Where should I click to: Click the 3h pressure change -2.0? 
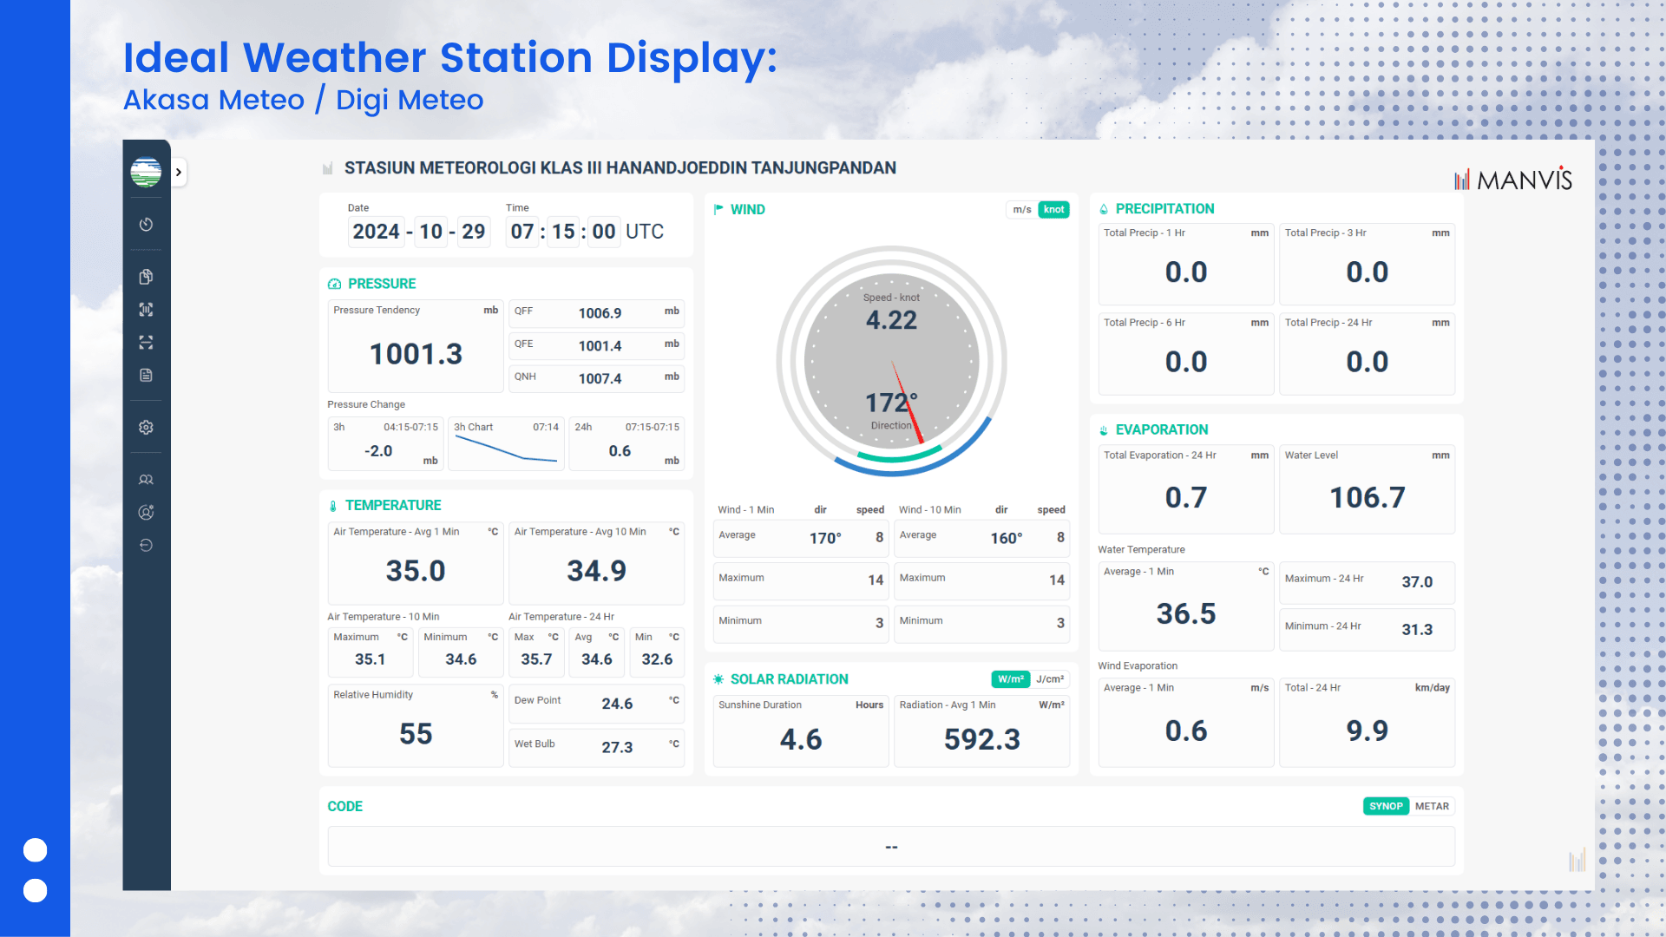point(378,451)
